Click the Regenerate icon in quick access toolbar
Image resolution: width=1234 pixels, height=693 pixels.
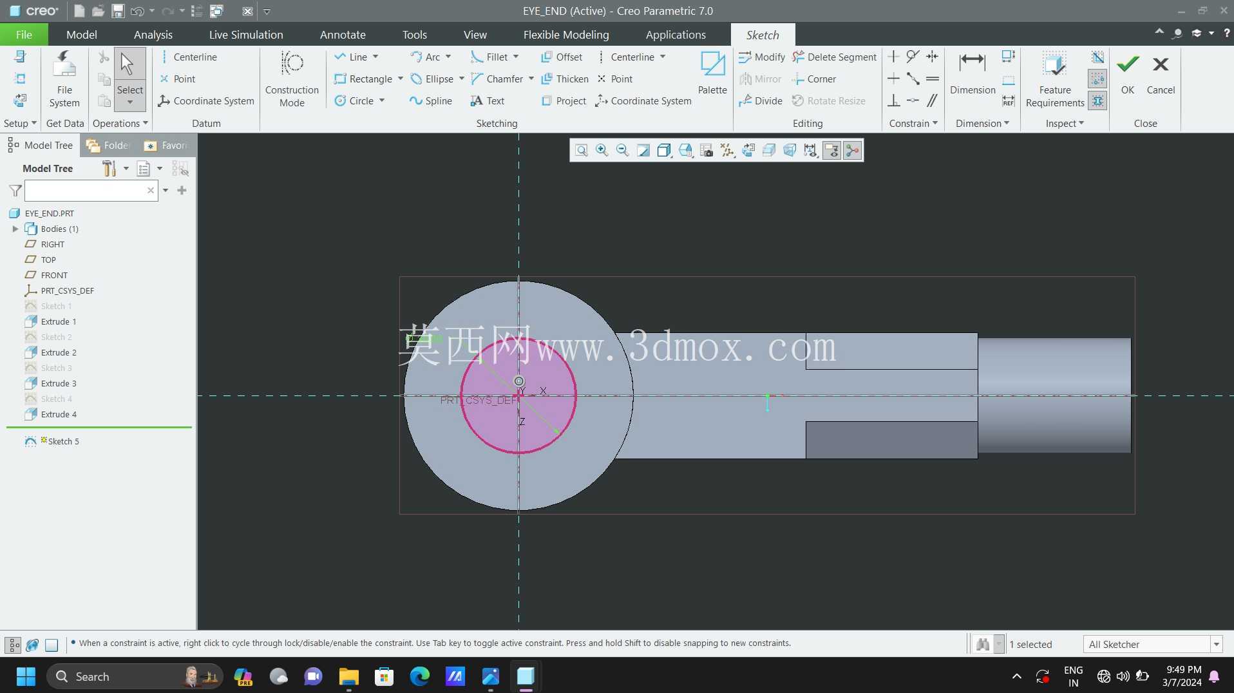[197, 11]
